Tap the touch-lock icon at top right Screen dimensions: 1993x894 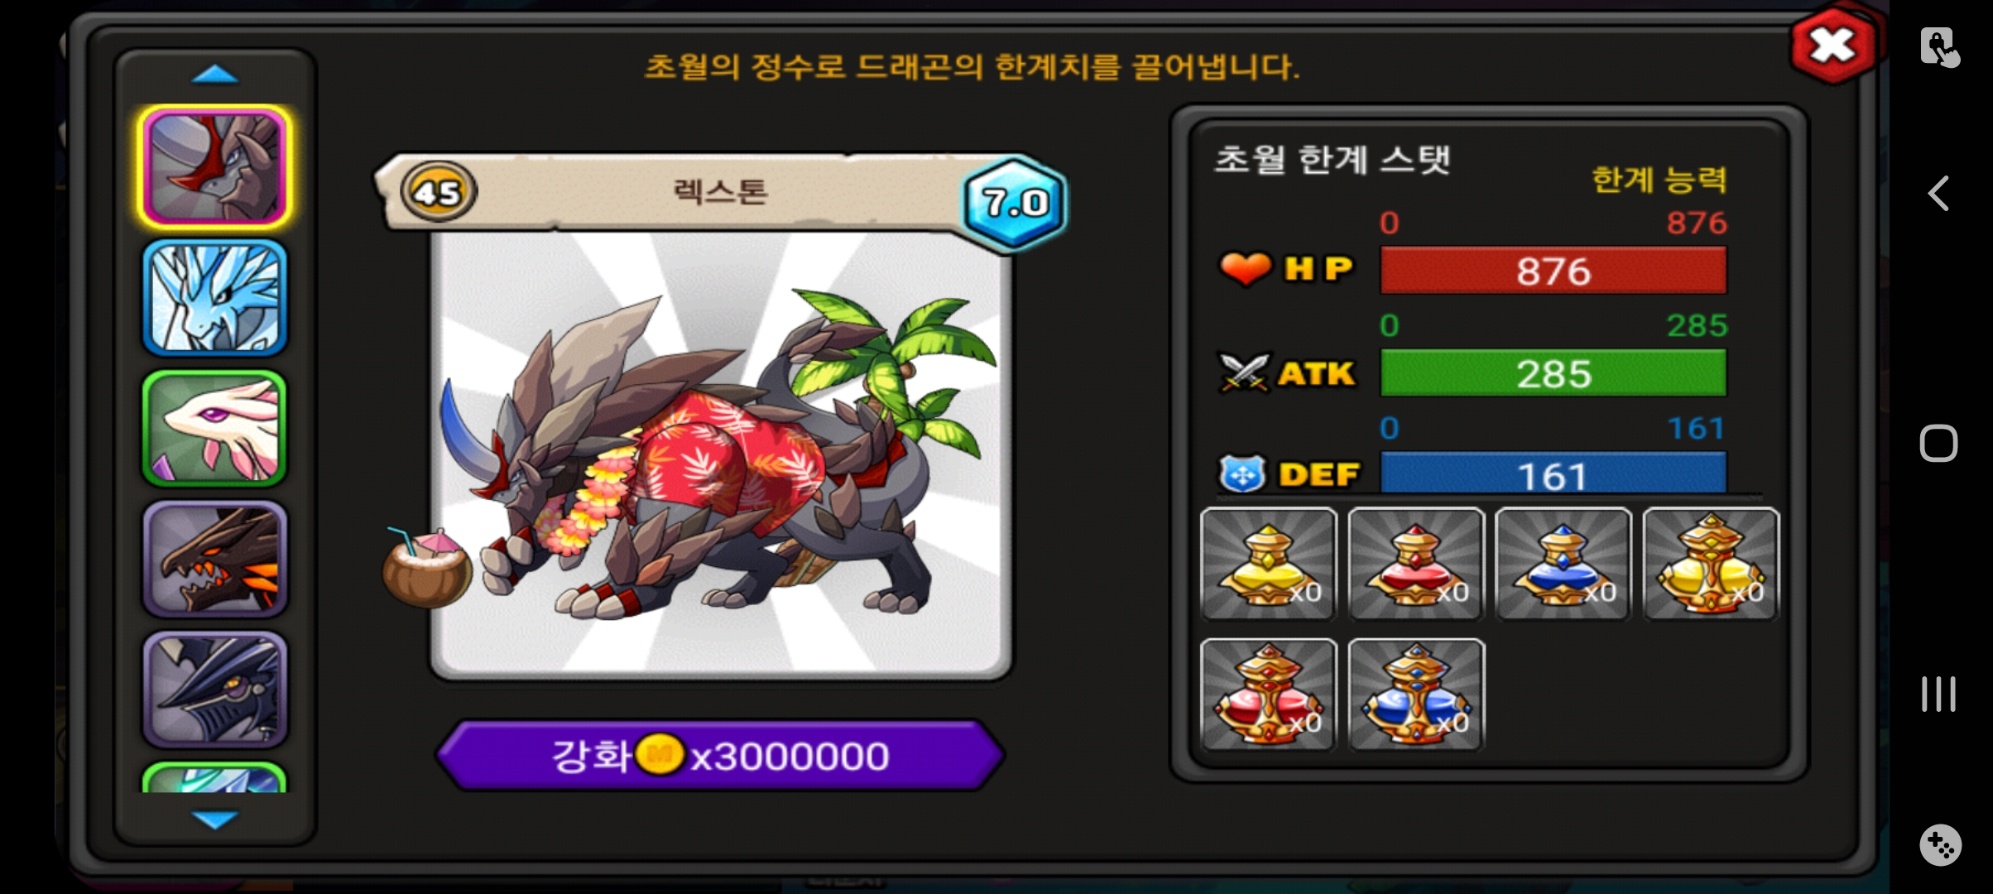[1939, 46]
